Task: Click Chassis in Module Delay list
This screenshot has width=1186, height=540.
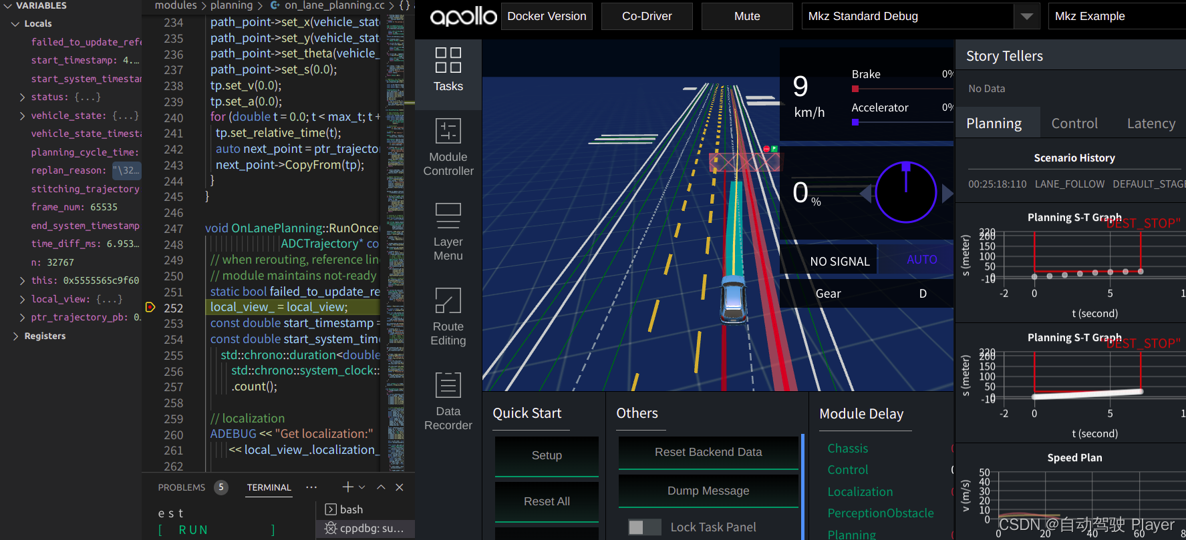Action: click(848, 449)
